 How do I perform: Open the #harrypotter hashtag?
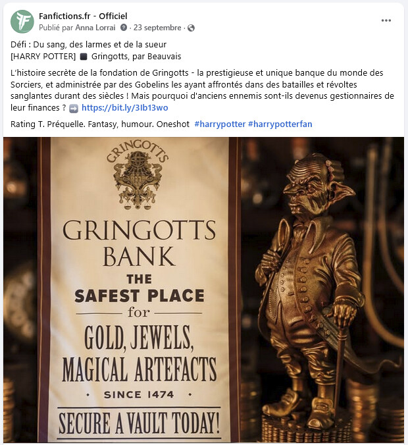[220, 124]
